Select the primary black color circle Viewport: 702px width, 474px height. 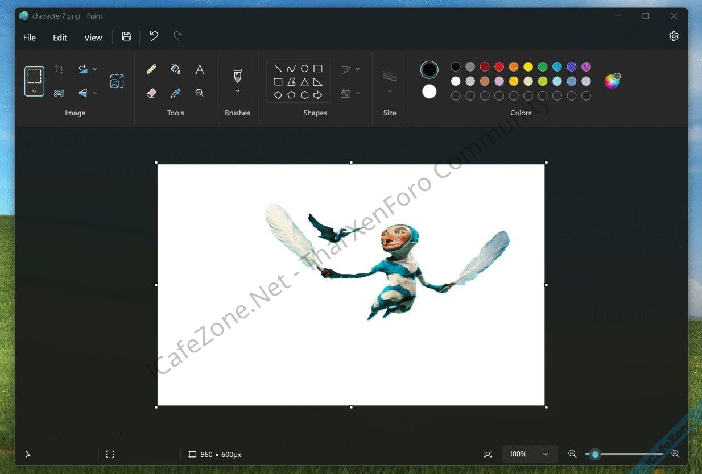[x=430, y=70]
